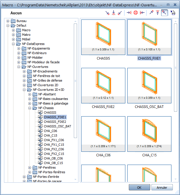This screenshot has height=195, width=180.
Task: Expand the Macro folder node
Action: pyautogui.click(x=13, y=30)
